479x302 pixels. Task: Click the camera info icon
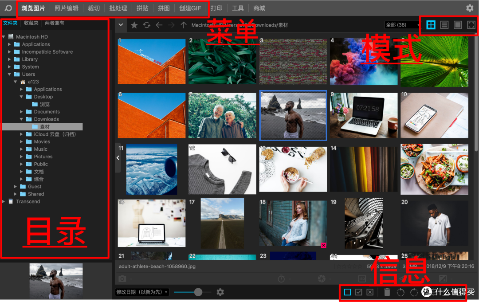[x=122, y=278]
